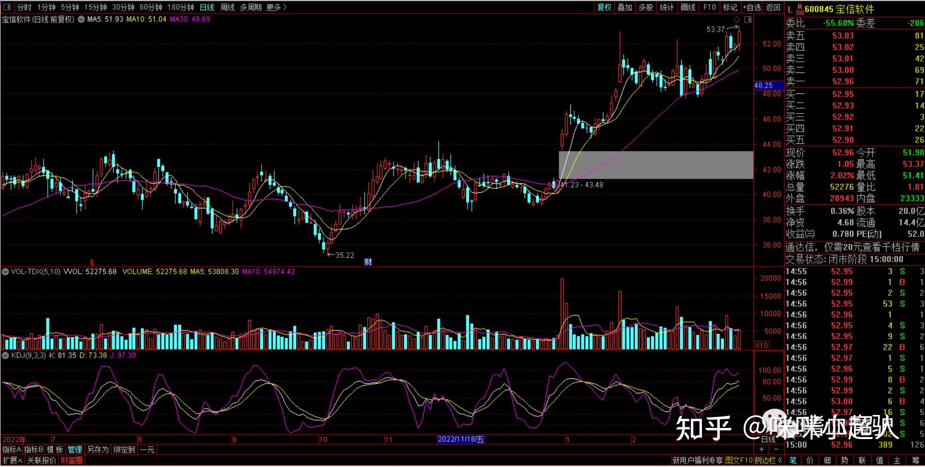
Task: Select the 日线 daily chart tab
Action: [207, 7]
